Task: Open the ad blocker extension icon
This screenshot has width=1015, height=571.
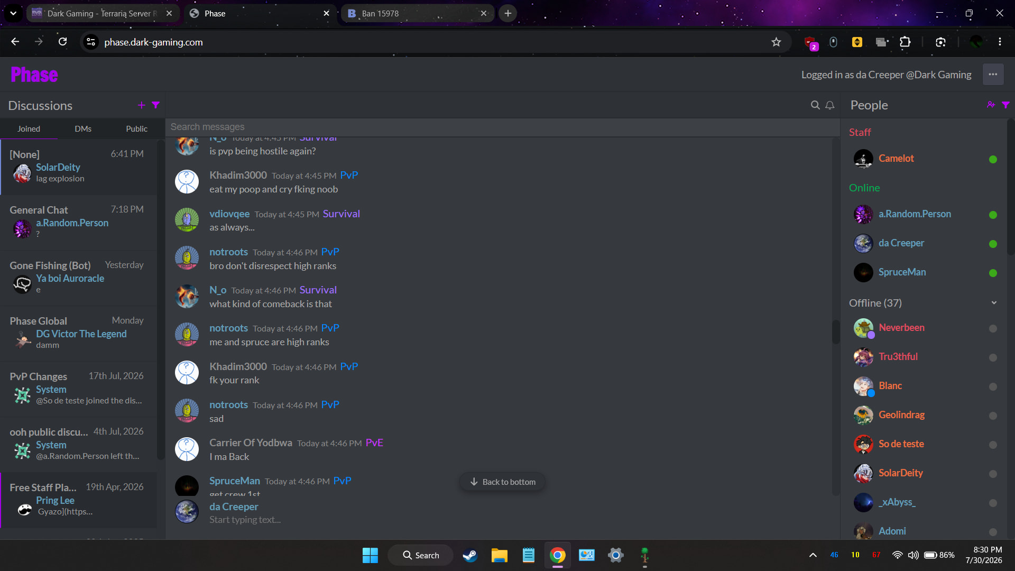Action: pos(810,42)
